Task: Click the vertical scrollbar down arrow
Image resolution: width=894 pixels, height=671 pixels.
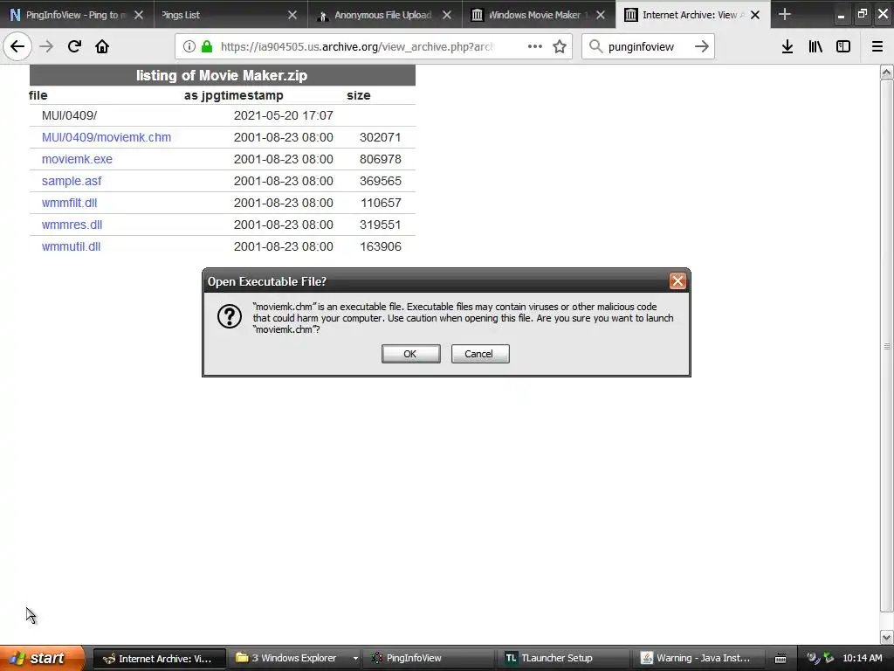Action: point(887,637)
